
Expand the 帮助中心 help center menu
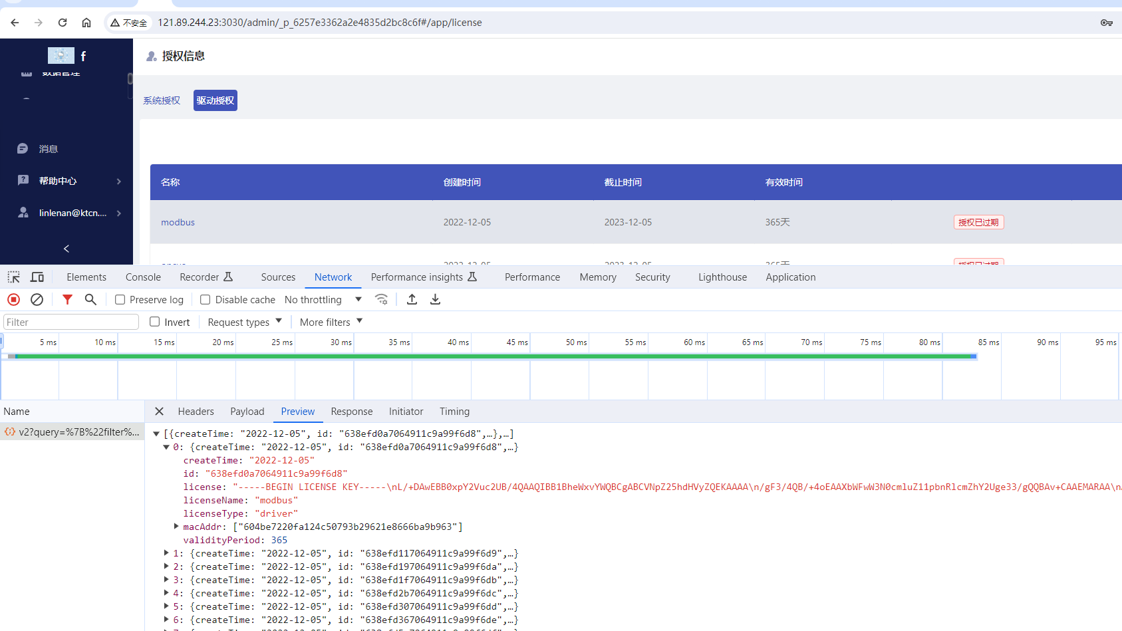69,181
